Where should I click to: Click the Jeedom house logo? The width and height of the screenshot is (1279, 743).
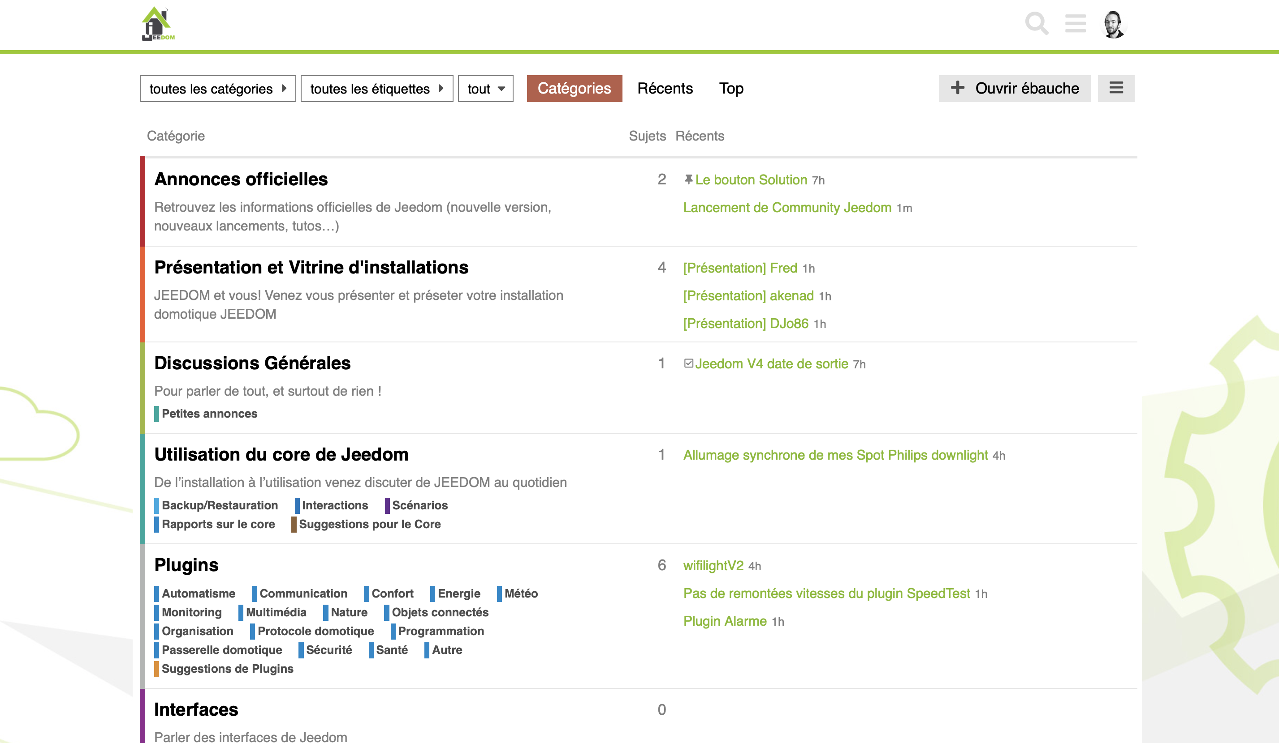pos(158,24)
